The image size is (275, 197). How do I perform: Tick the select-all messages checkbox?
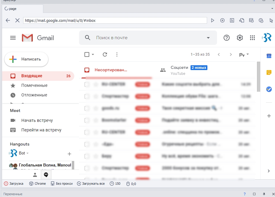click(87, 54)
